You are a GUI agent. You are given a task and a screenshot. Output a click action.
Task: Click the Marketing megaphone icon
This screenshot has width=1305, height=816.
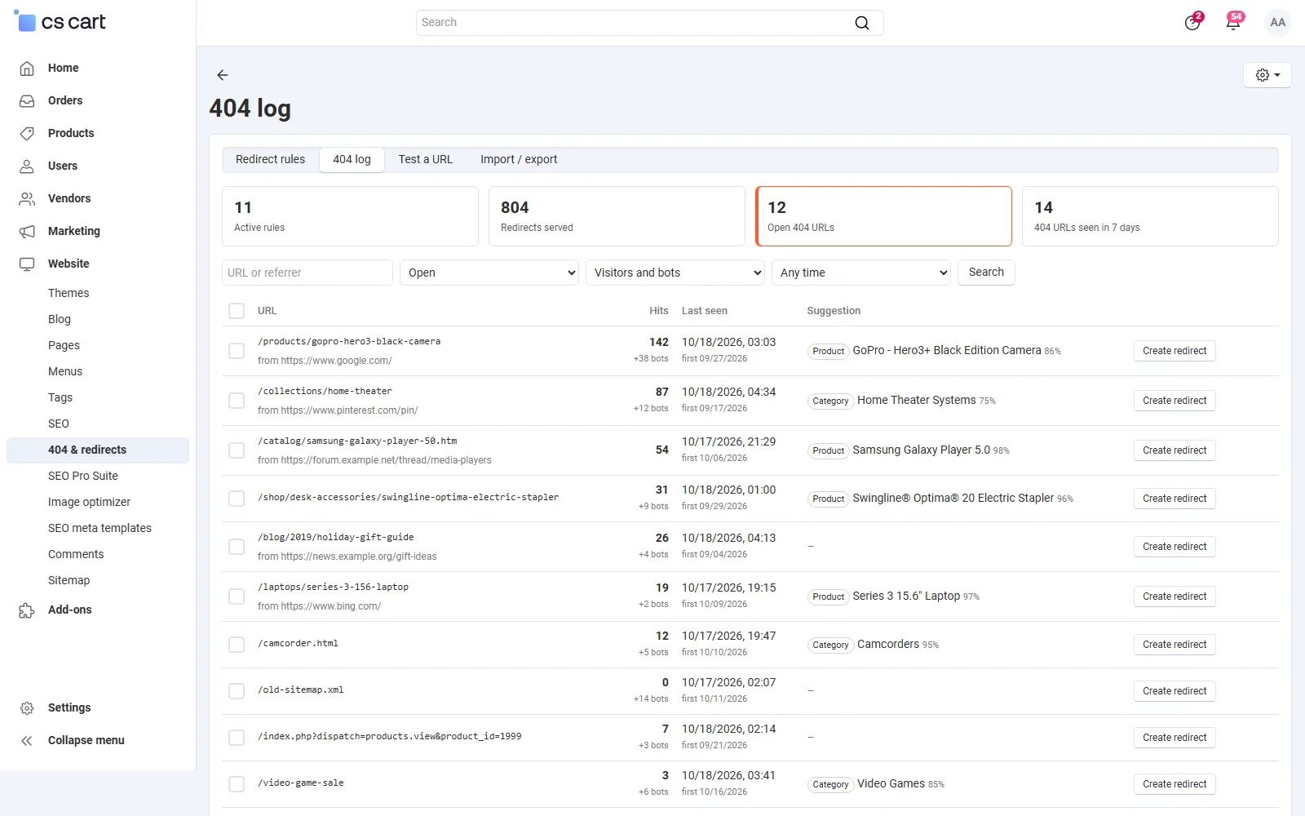[27, 232]
